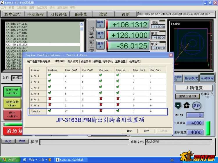Toggle Y Axis Enabled checkmark
The image size is (218, 163).
coord(50,81)
